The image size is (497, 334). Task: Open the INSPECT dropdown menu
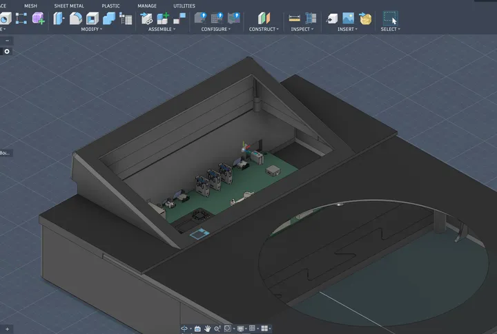point(302,29)
